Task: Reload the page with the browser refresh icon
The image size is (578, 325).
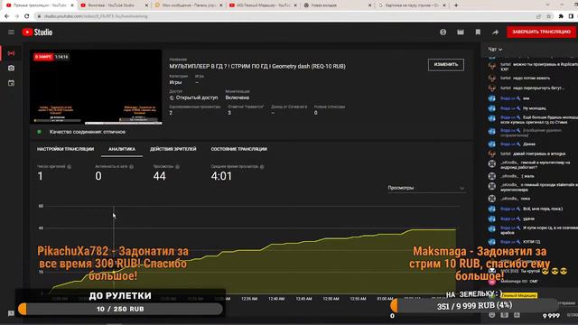Action: (26, 16)
